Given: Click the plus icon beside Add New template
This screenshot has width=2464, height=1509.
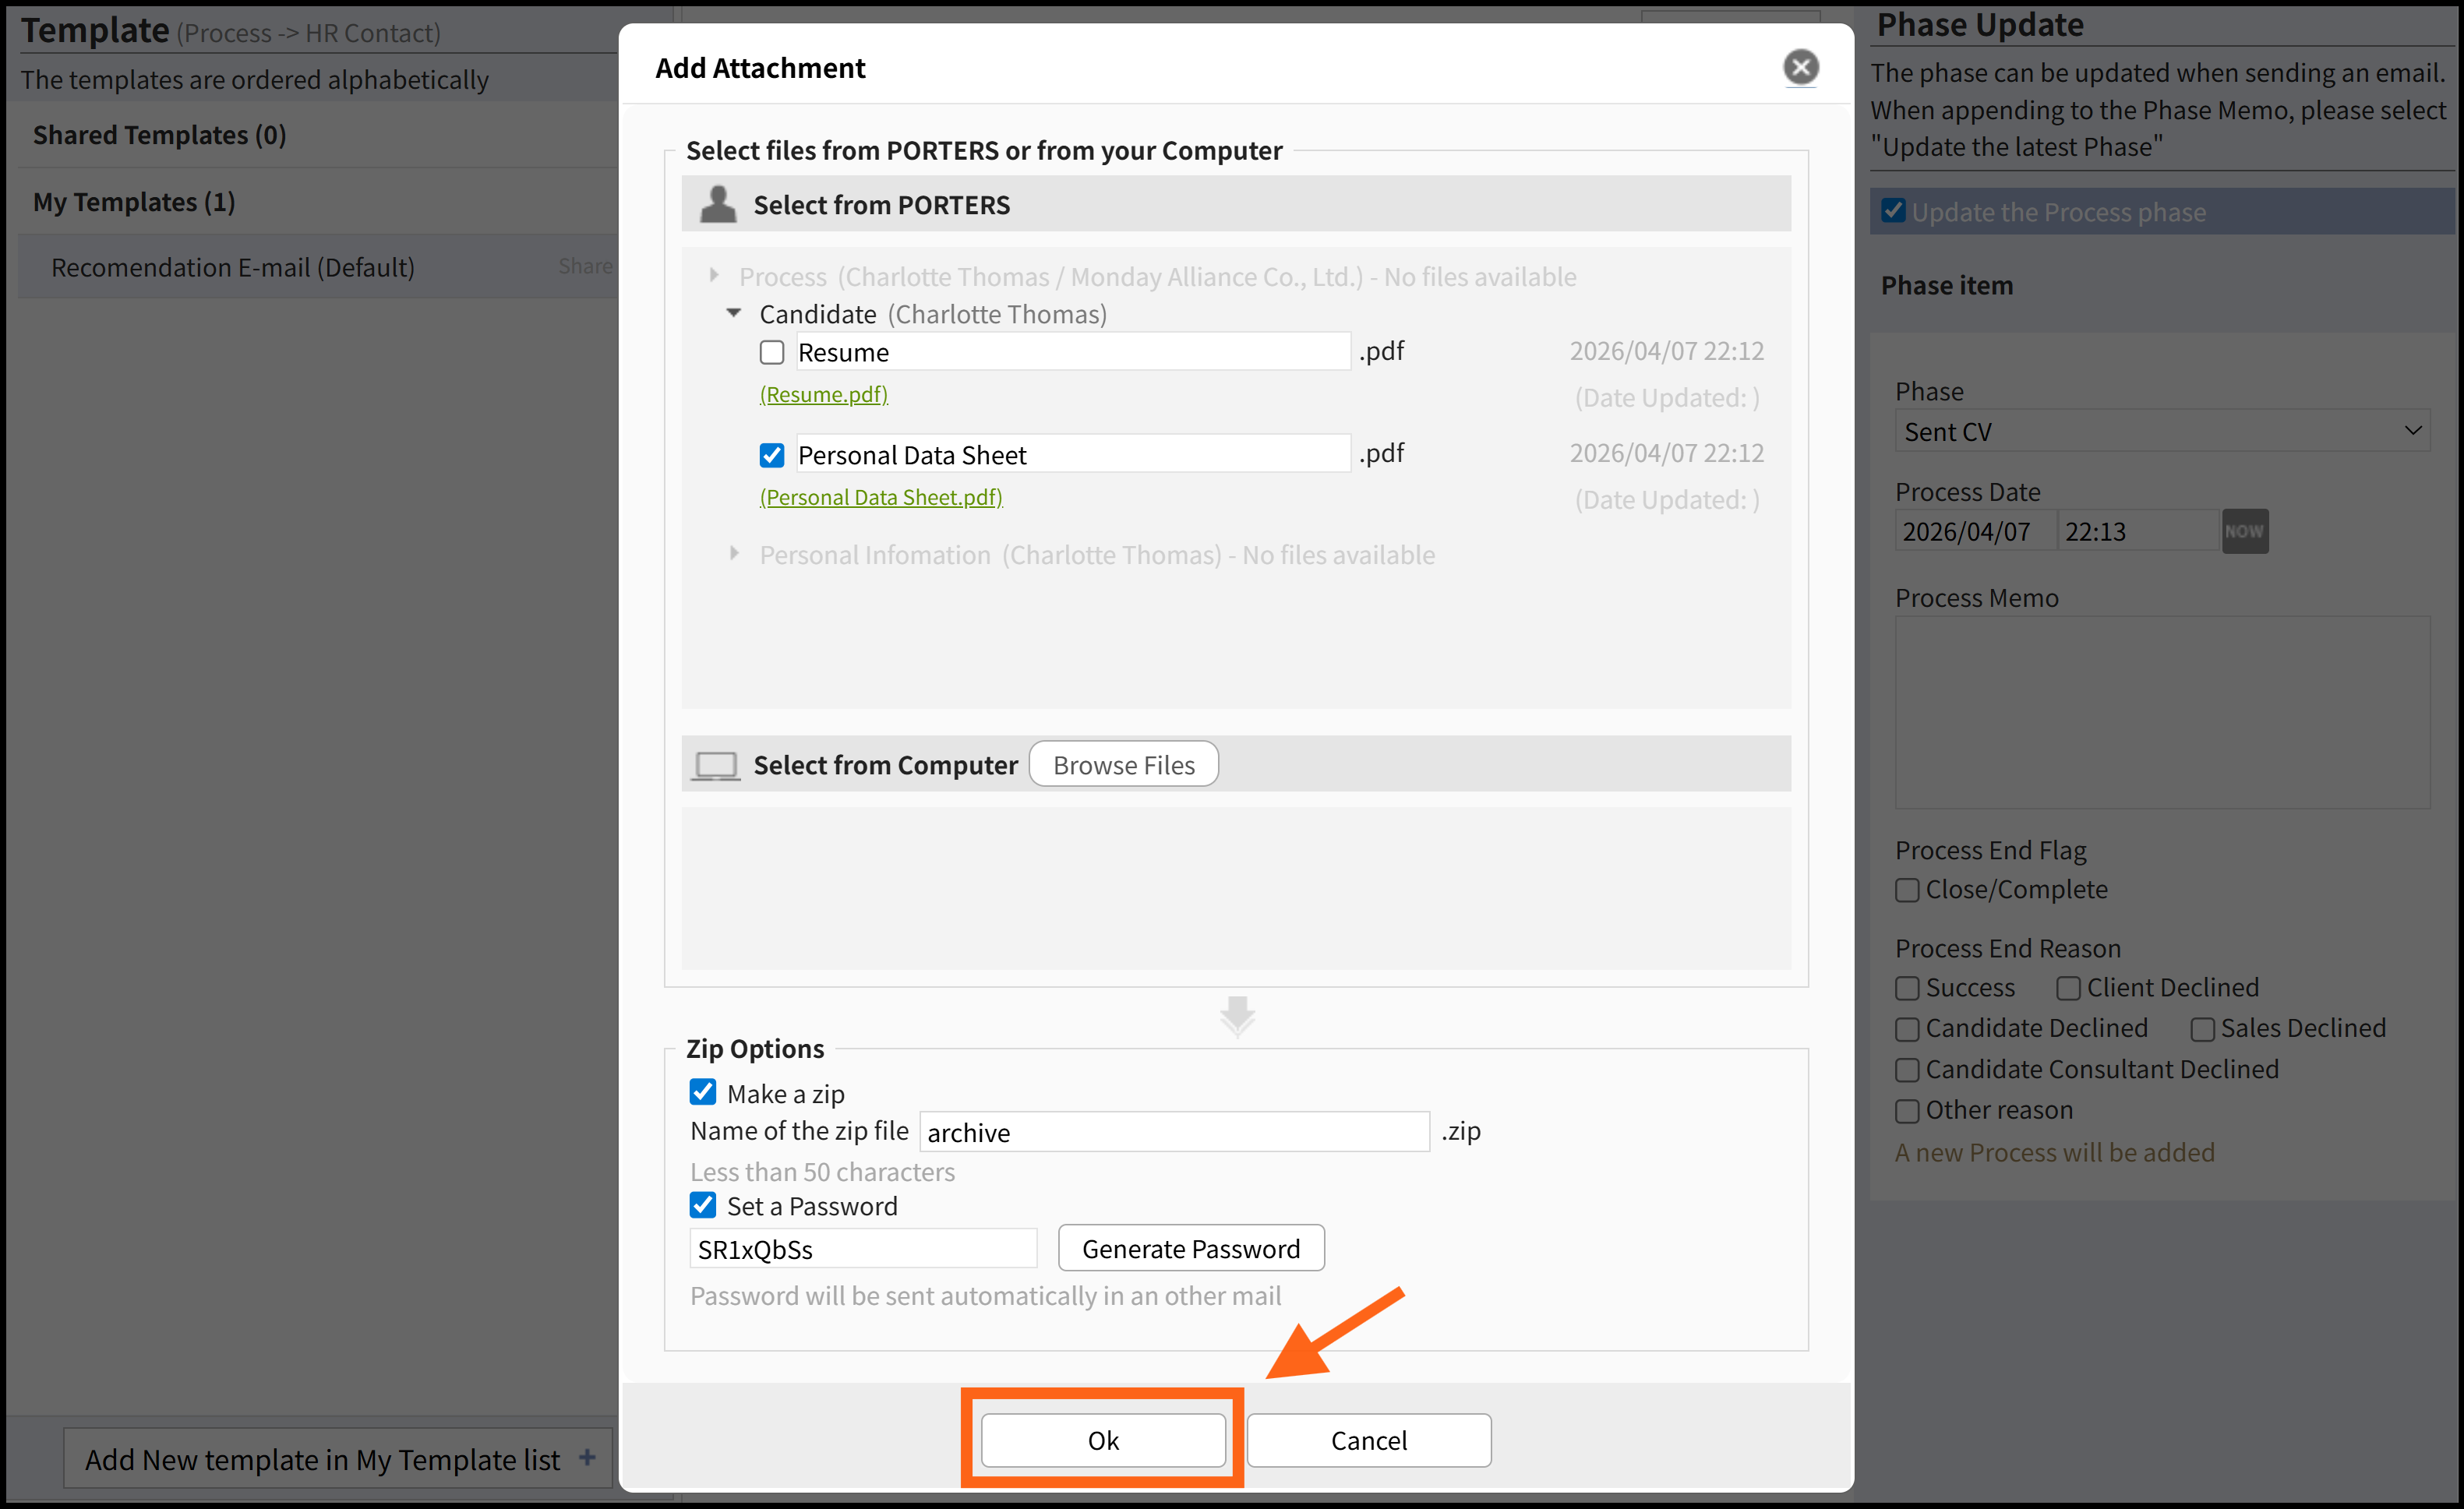Looking at the screenshot, I should coord(587,1458).
